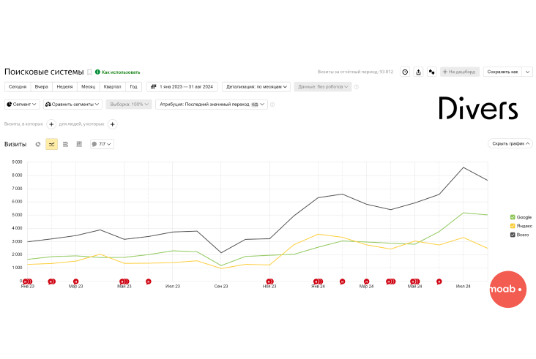Select the Неделя period tab

pos(64,87)
